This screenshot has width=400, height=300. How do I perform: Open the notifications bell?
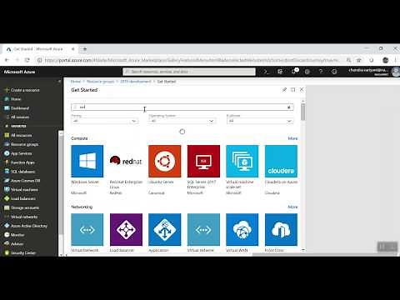coord(294,72)
